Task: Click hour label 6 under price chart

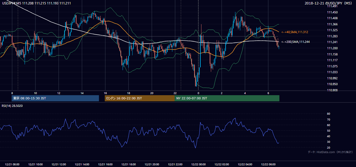Action: [x=268, y=93]
